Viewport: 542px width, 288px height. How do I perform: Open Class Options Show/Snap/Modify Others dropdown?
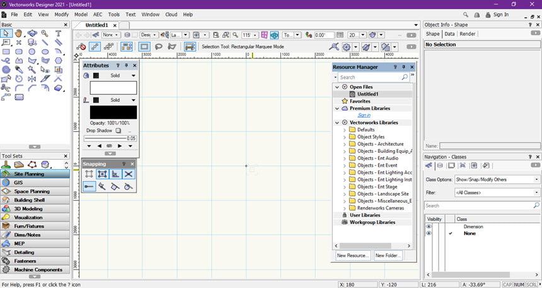(x=497, y=180)
